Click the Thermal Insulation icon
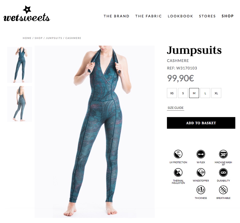The height and width of the screenshot is (223, 240). [x=178, y=172]
